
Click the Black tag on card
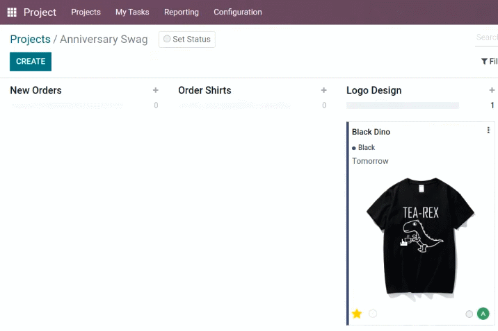pos(364,148)
